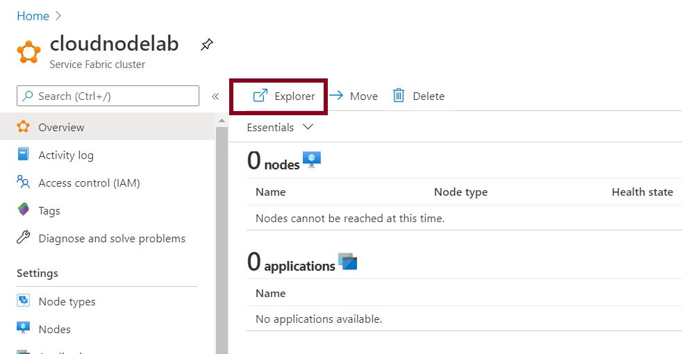Pin cloudnodelab to dashboard
This screenshot has width=682, height=354.
point(206,44)
